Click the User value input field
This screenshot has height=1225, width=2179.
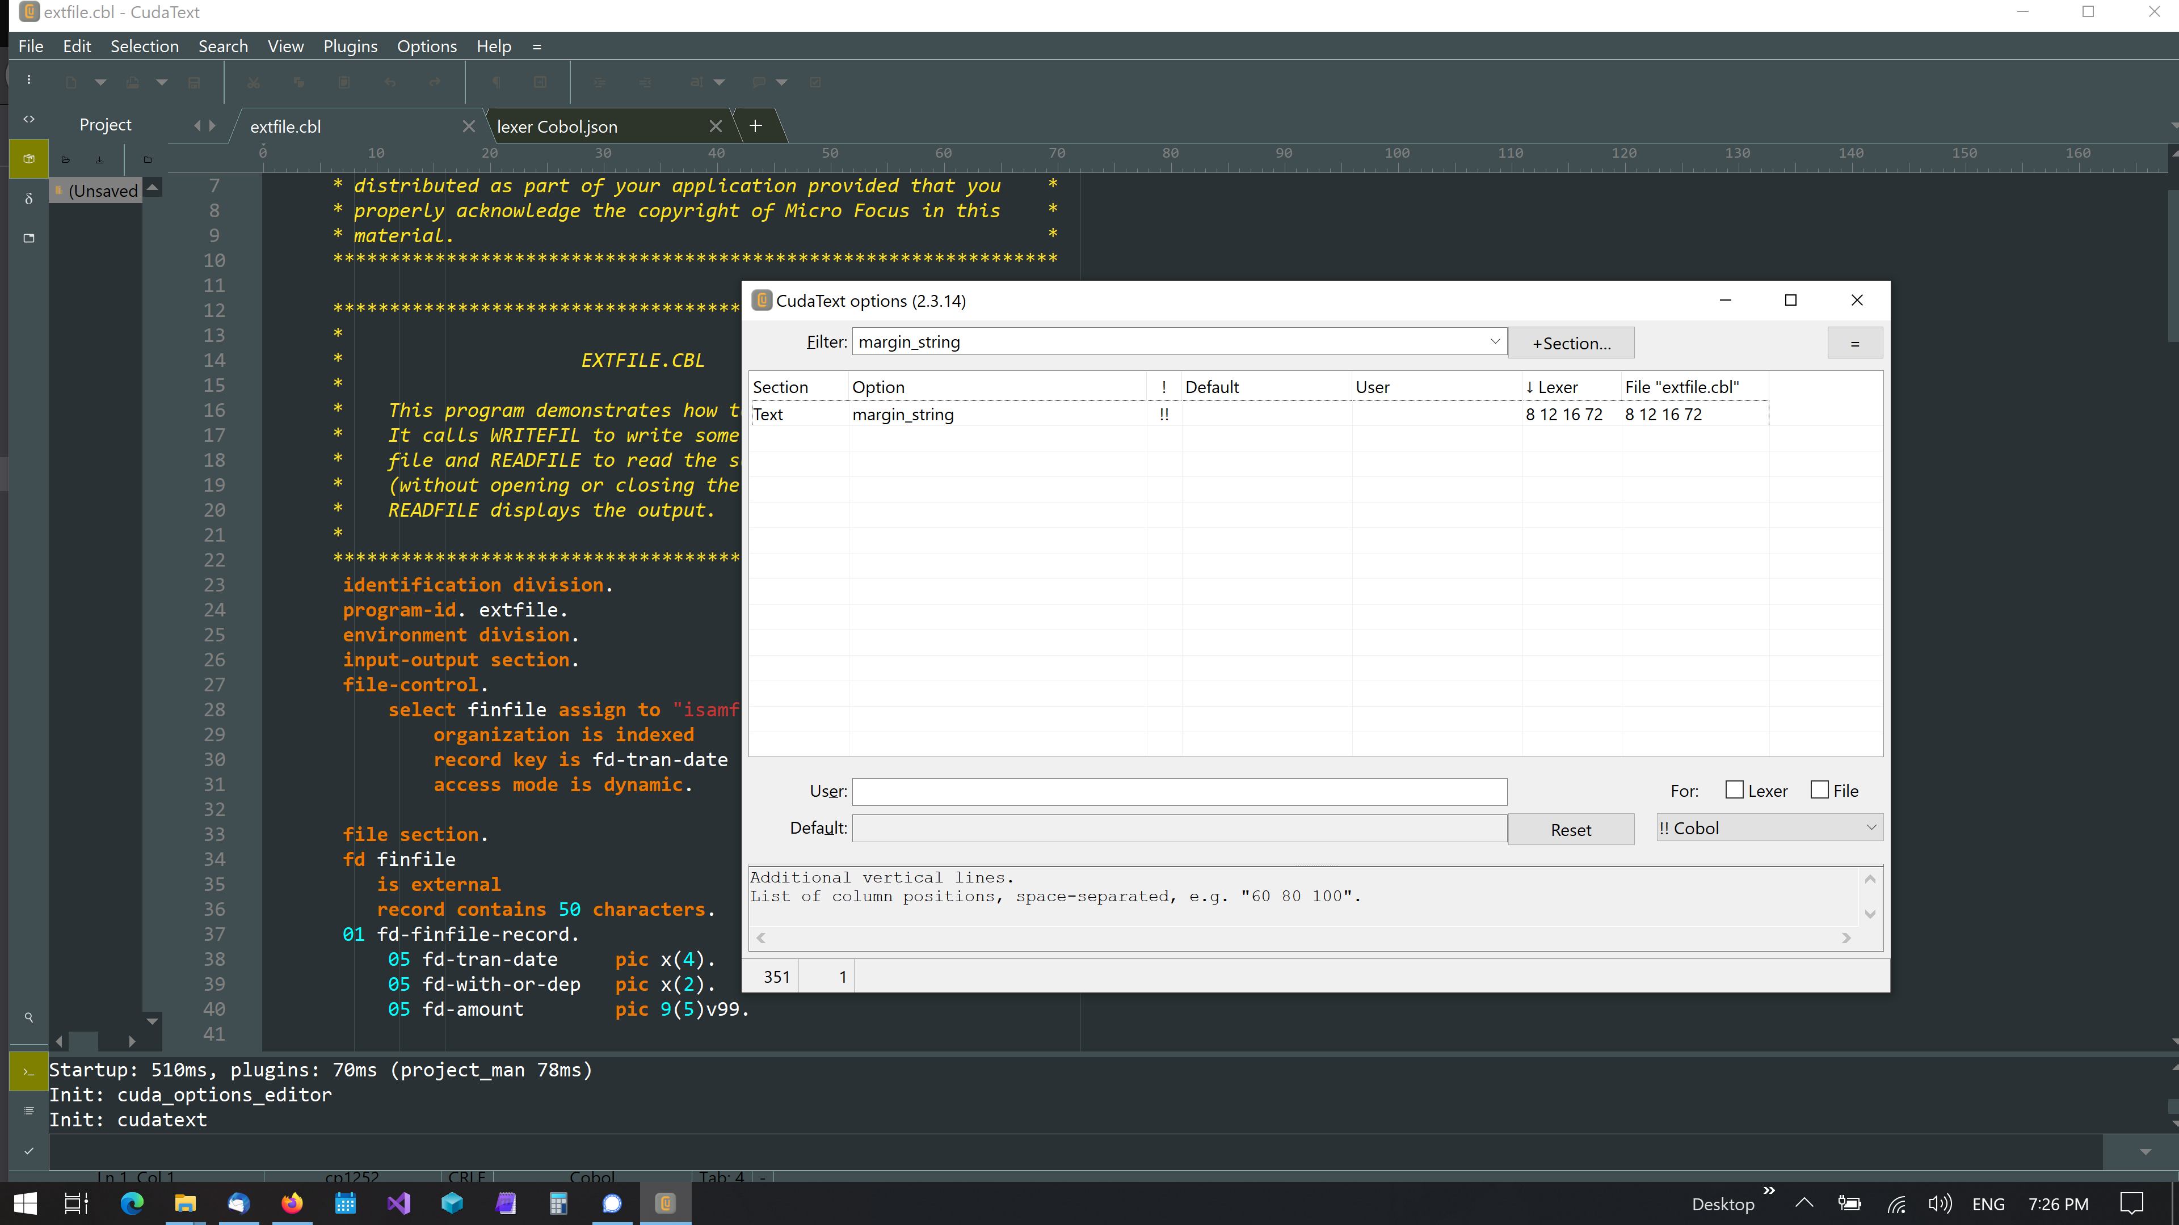tap(1179, 791)
